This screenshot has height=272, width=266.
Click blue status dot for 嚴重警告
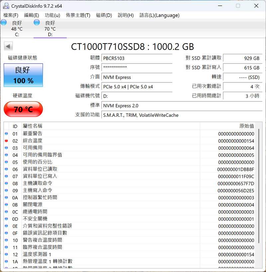point(6,134)
